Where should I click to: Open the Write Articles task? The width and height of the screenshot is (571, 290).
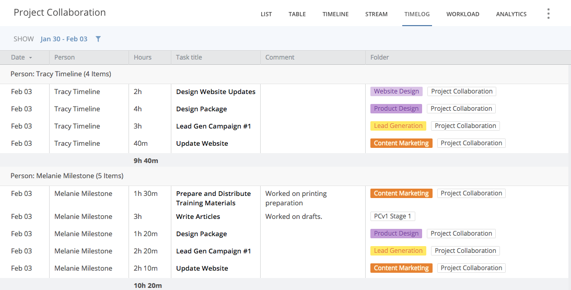click(x=198, y=217)
